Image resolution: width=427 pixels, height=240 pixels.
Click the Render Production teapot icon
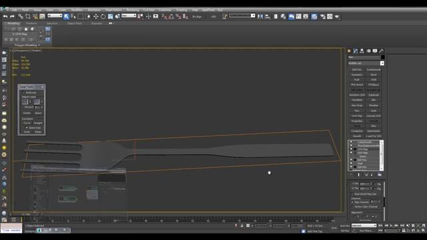337,17
